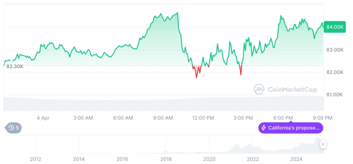353x164 pixels.
Task: Click the range slider handle at right edge
Action: 323,144
